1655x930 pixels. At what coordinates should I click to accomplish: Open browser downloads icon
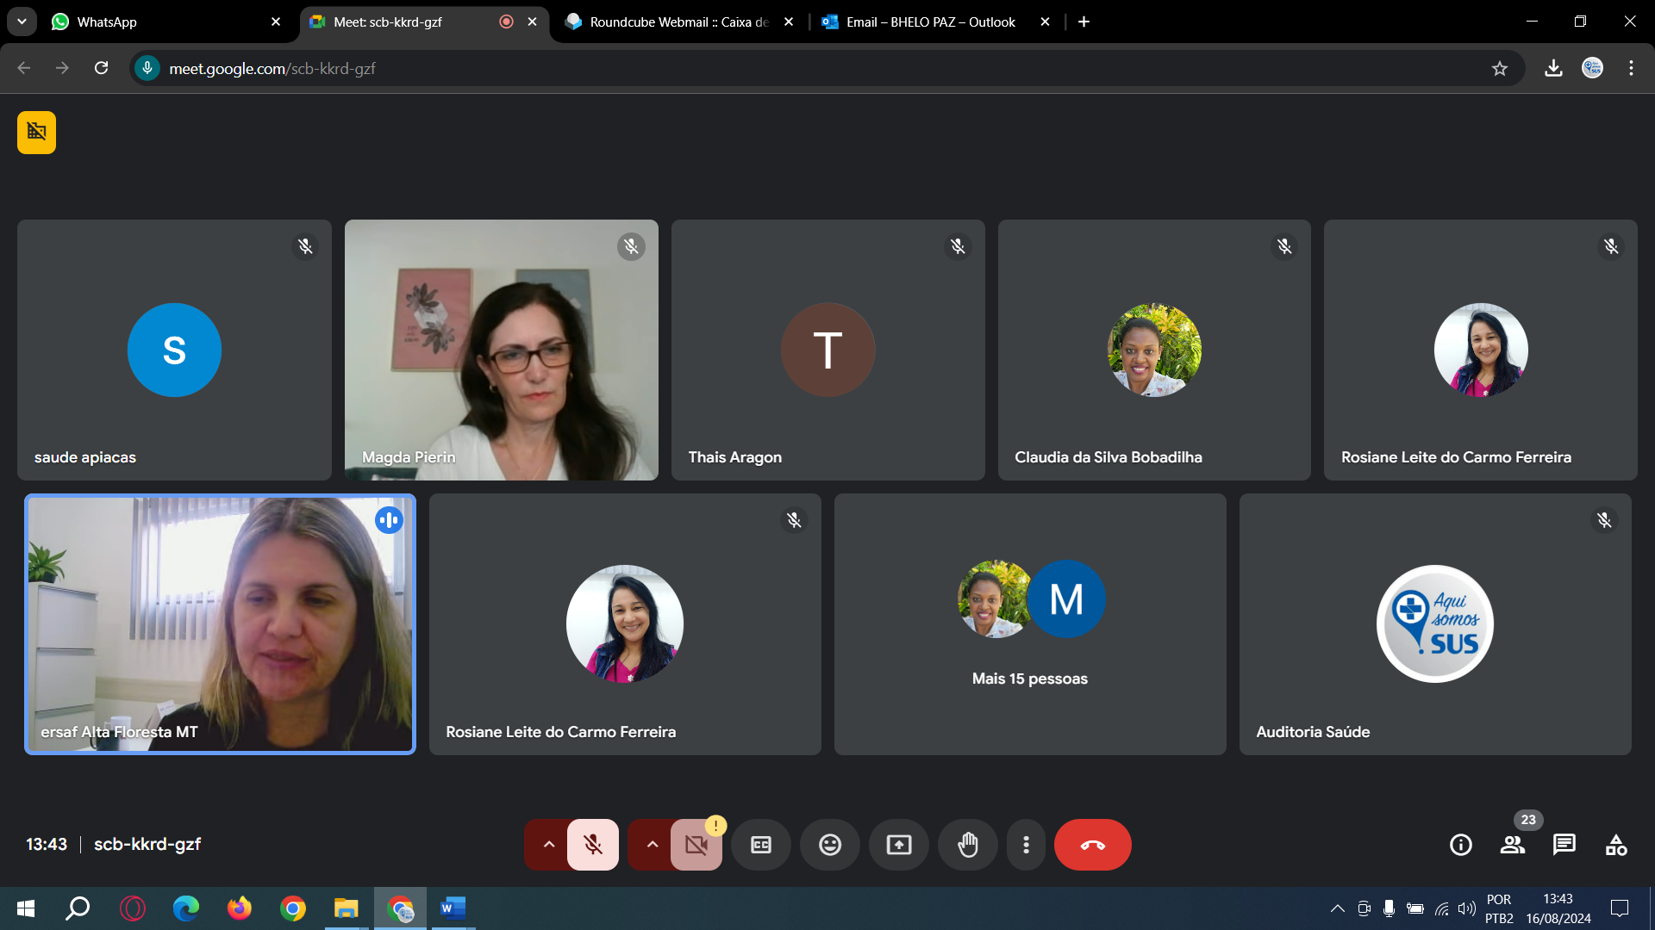(x=1553, y=68)
